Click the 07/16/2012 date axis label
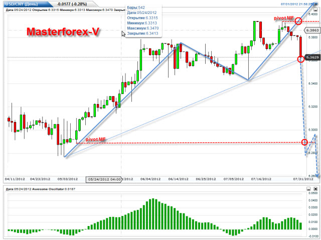 point(261,179)
